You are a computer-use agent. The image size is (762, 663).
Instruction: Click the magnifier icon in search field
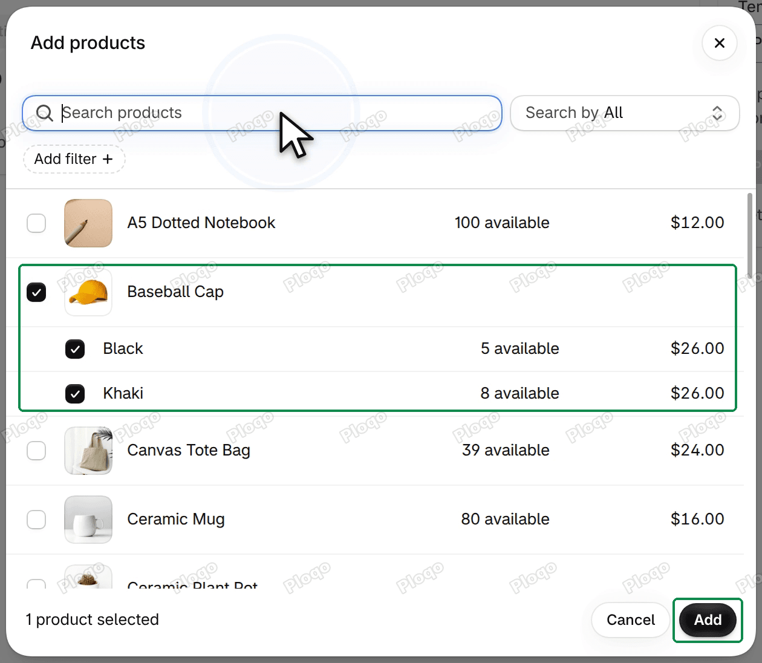45,113
